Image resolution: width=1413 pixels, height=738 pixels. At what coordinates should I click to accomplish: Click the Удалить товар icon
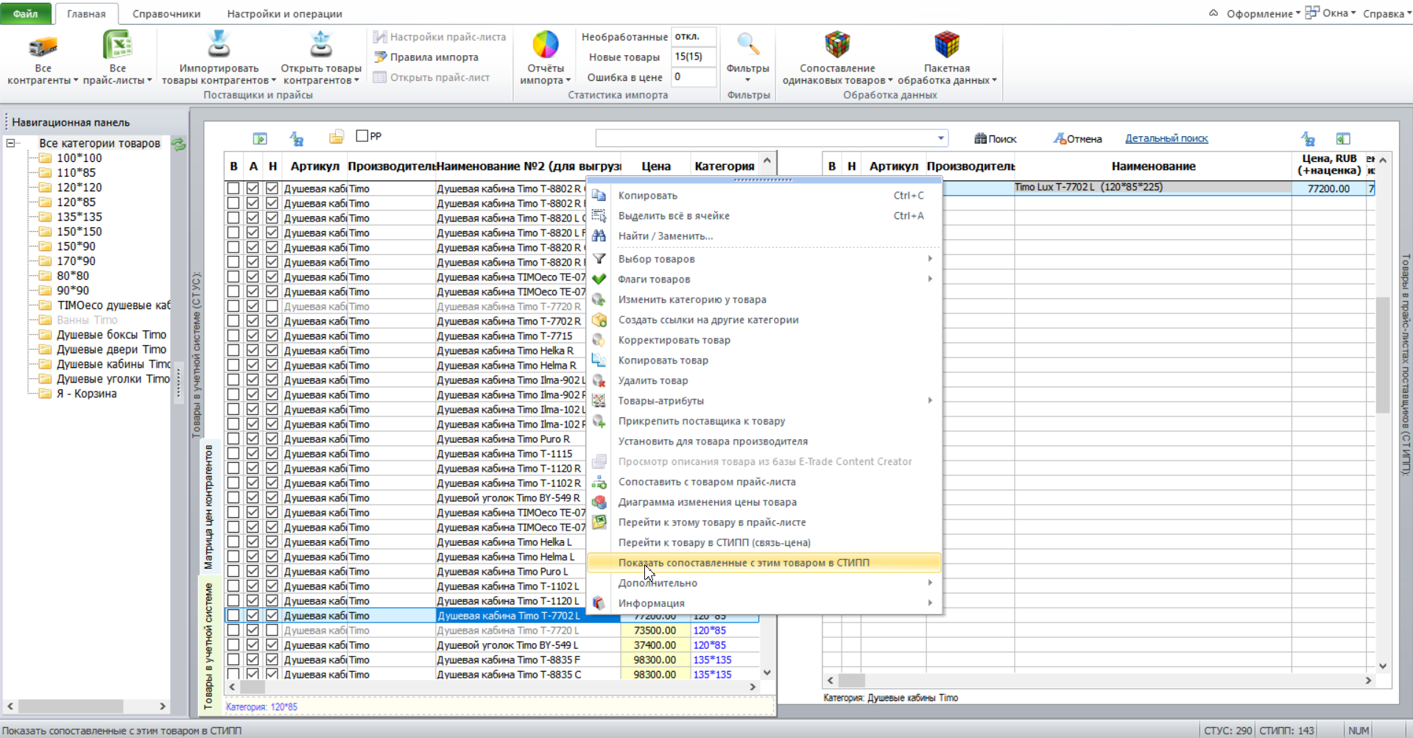(599, 380)
